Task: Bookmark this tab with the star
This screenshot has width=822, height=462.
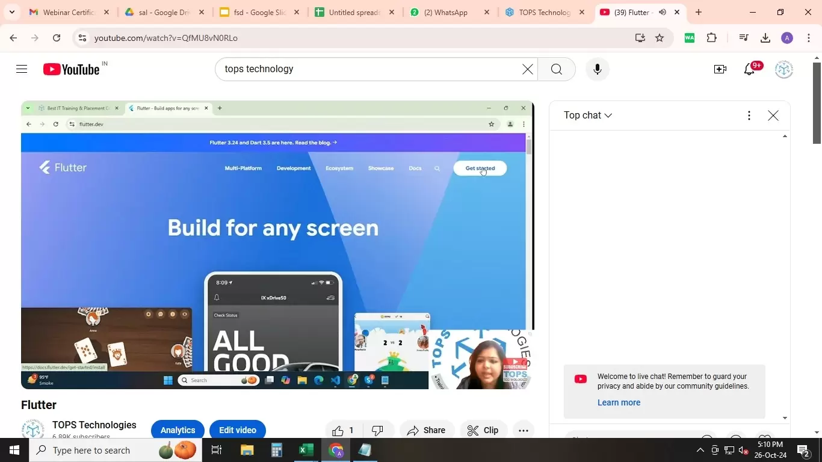Action: click(660, 38)
